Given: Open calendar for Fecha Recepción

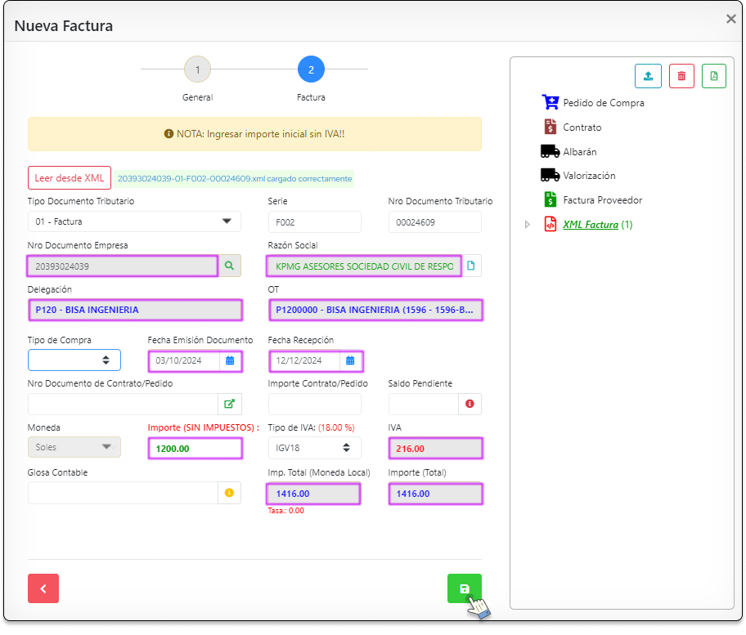Looking at the screenshot, I should point(350,360).
